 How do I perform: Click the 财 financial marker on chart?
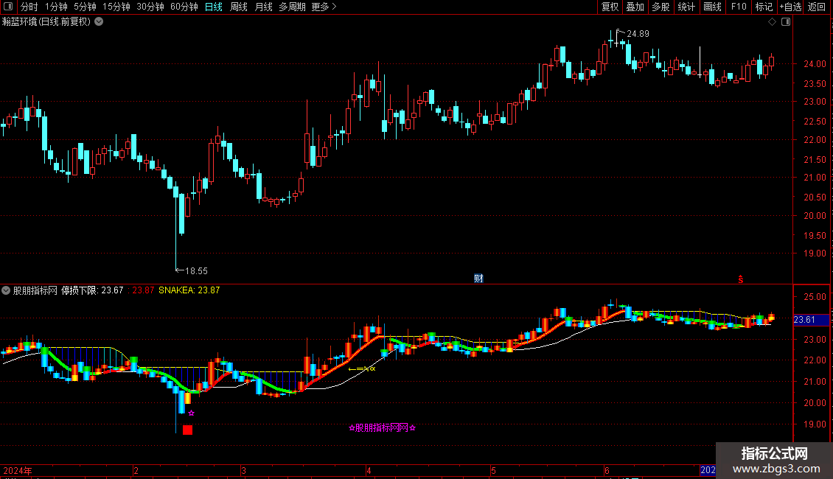coord(478,279)
